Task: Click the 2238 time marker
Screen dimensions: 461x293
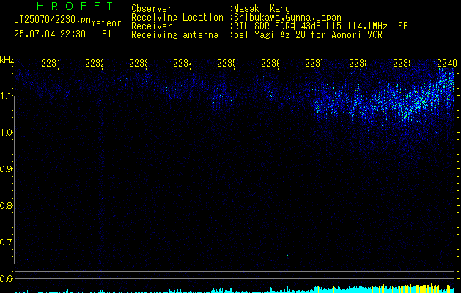Action: click(x=358, y=63)
